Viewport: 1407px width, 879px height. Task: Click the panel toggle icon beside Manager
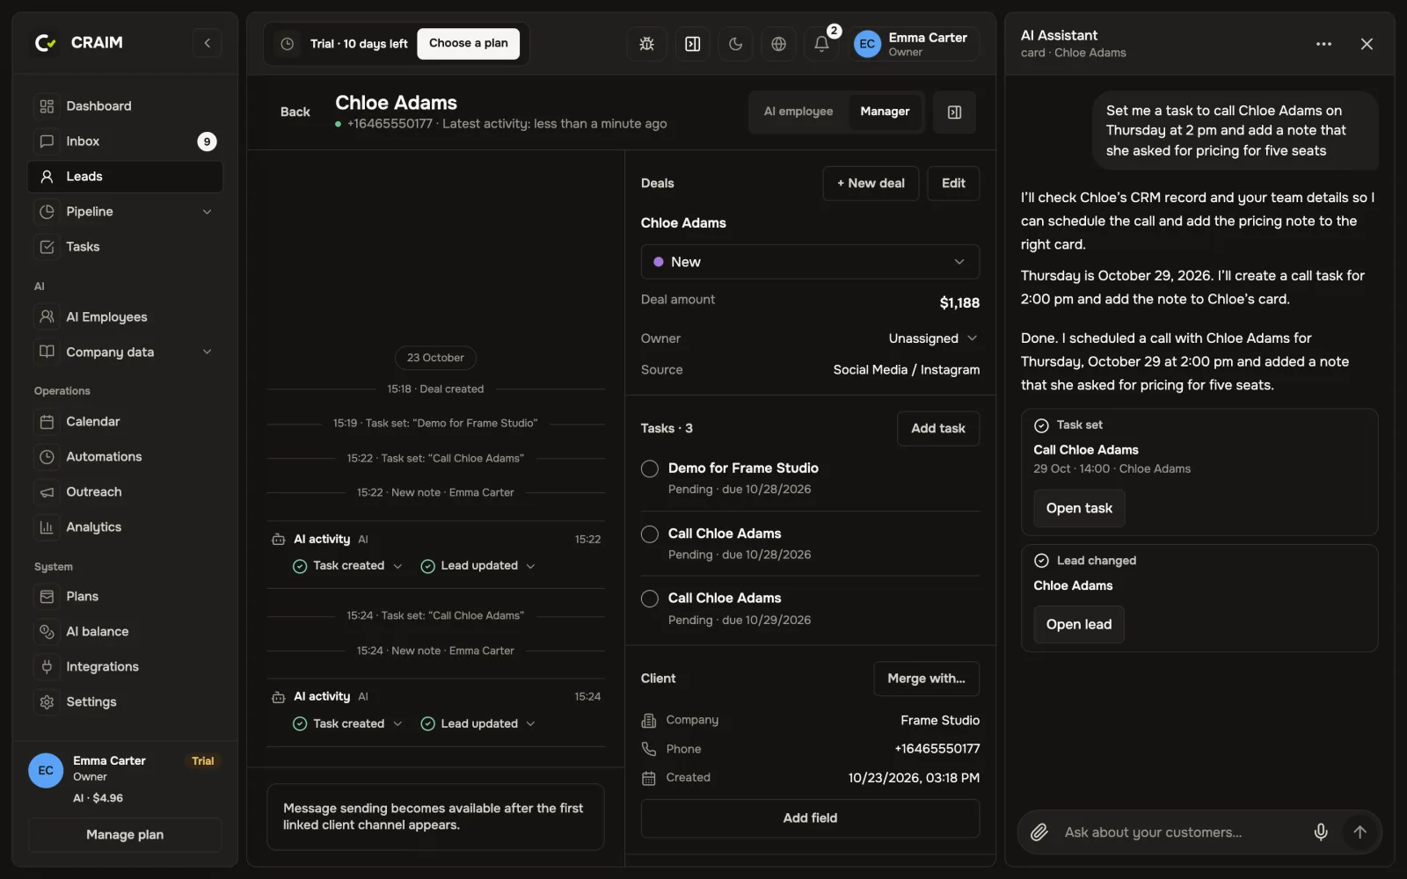[954, 113]
